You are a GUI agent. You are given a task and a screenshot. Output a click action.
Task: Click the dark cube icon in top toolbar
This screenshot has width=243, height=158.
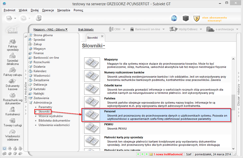click(x=185, y=18)
